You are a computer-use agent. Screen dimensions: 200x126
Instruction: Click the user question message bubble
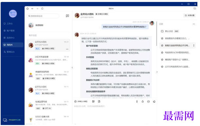coord(125,27)
